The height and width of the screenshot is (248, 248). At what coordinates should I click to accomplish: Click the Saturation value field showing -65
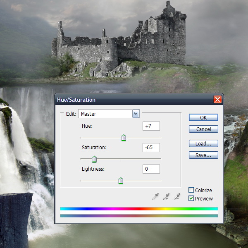coord(151,148)
